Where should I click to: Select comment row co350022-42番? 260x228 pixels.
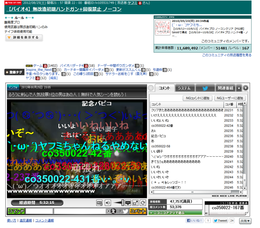[x=197, y=126]
